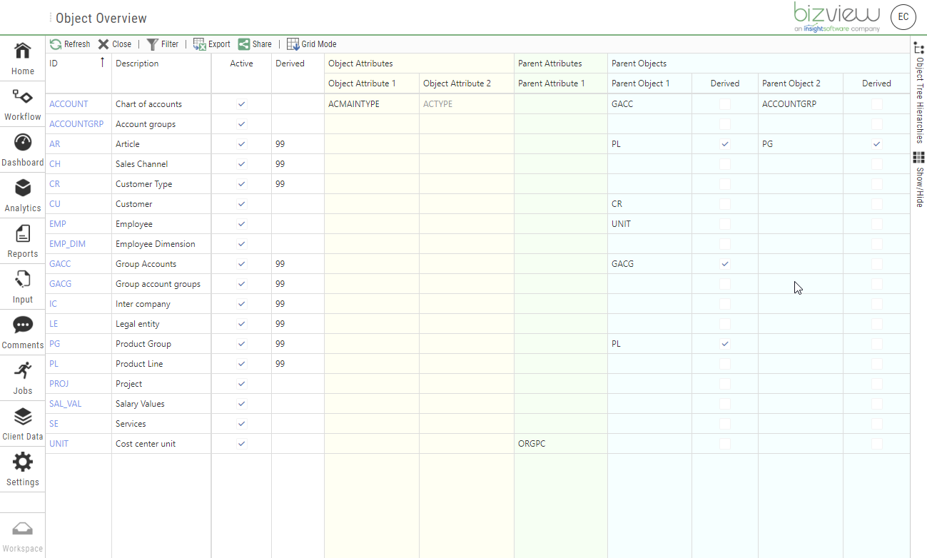Navigate to the Home section
Viewport: 927px width, 558px height.
coord(22,57)
